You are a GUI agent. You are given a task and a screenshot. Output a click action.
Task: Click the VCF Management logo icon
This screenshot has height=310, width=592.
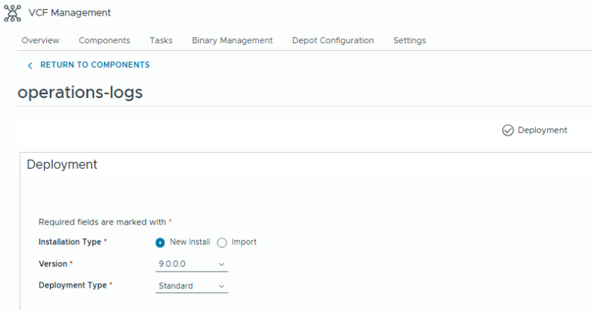click(x=13, y=13)
